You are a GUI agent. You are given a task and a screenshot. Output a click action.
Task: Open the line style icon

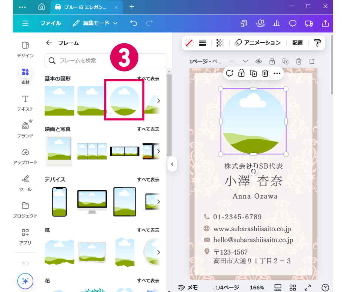coord(203,43)
